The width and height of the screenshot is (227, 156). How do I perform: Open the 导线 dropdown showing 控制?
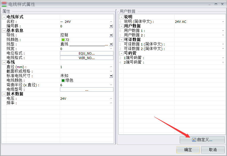coord(111,35)
